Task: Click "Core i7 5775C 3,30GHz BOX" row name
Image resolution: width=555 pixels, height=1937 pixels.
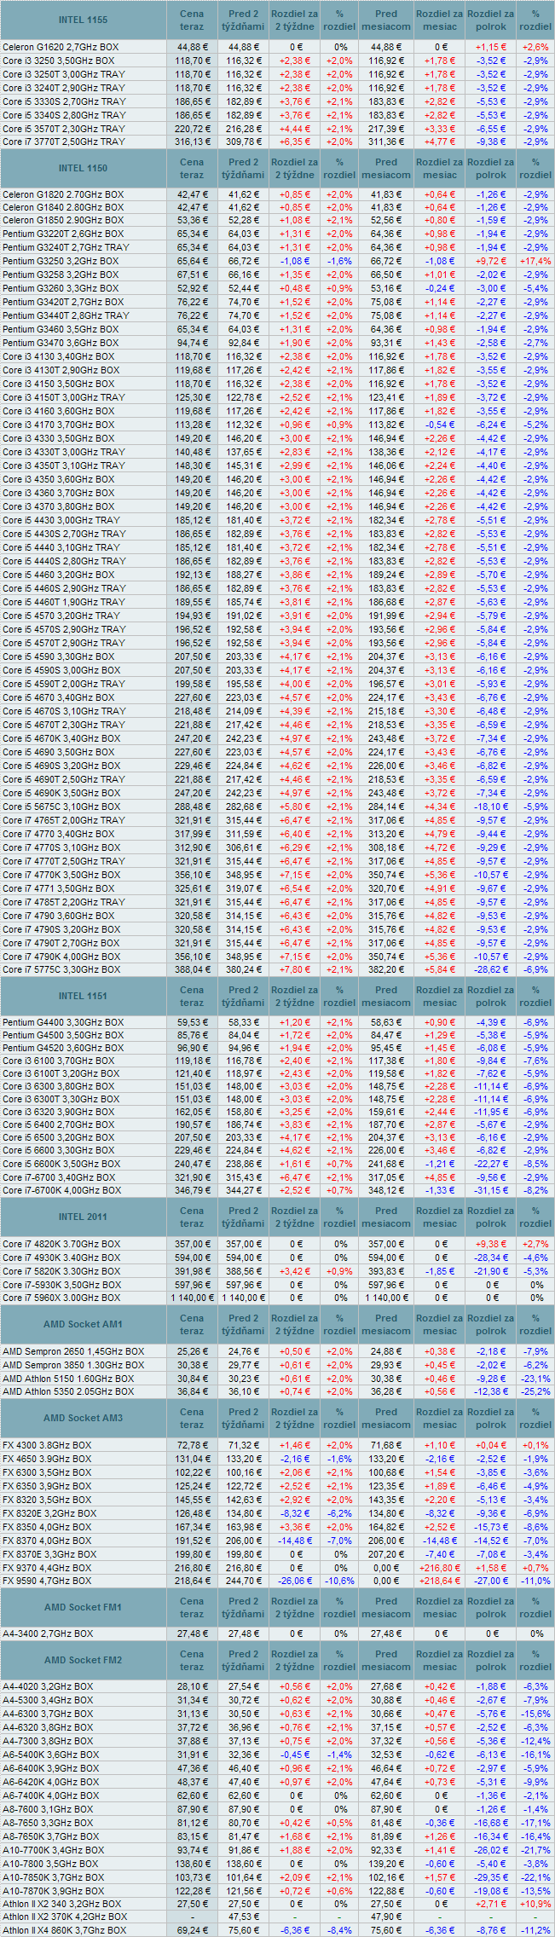Action: [x=61, y=969]
